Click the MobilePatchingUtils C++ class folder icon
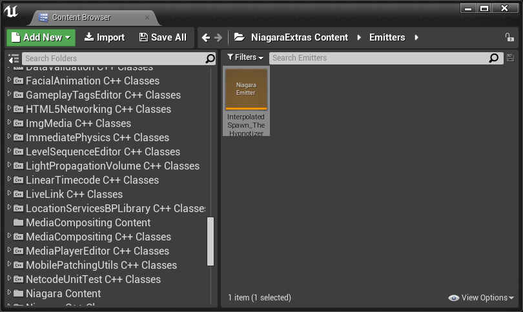523x312 pixels. point(18,265)
